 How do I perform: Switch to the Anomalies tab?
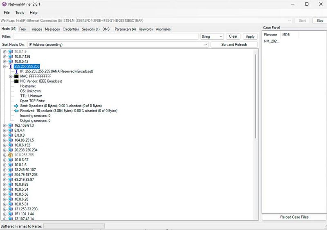(163, 29)
